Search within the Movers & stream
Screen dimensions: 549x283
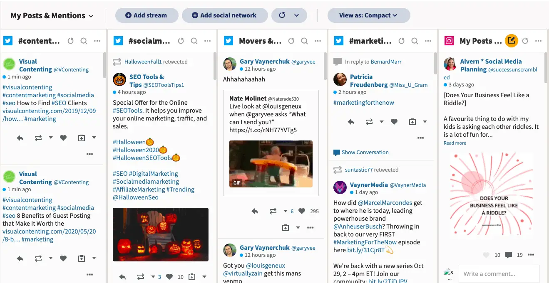coord(304,41)
